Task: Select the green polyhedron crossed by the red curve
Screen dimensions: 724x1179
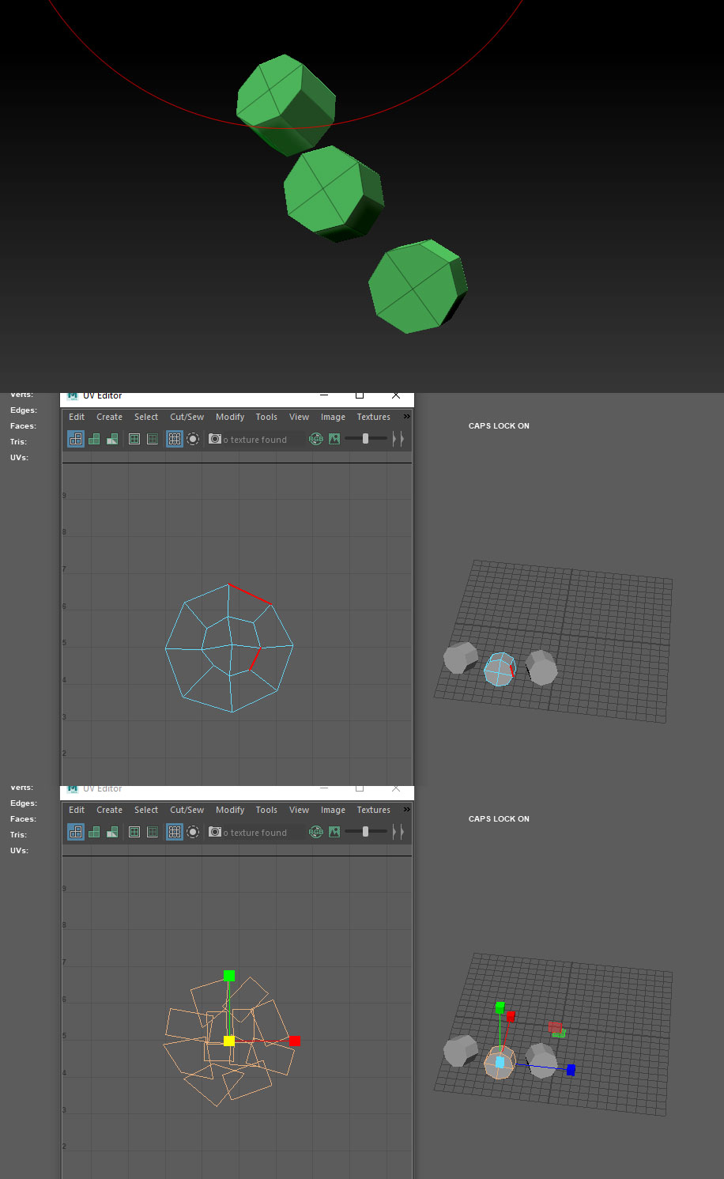Action: (x=286, y=104)
